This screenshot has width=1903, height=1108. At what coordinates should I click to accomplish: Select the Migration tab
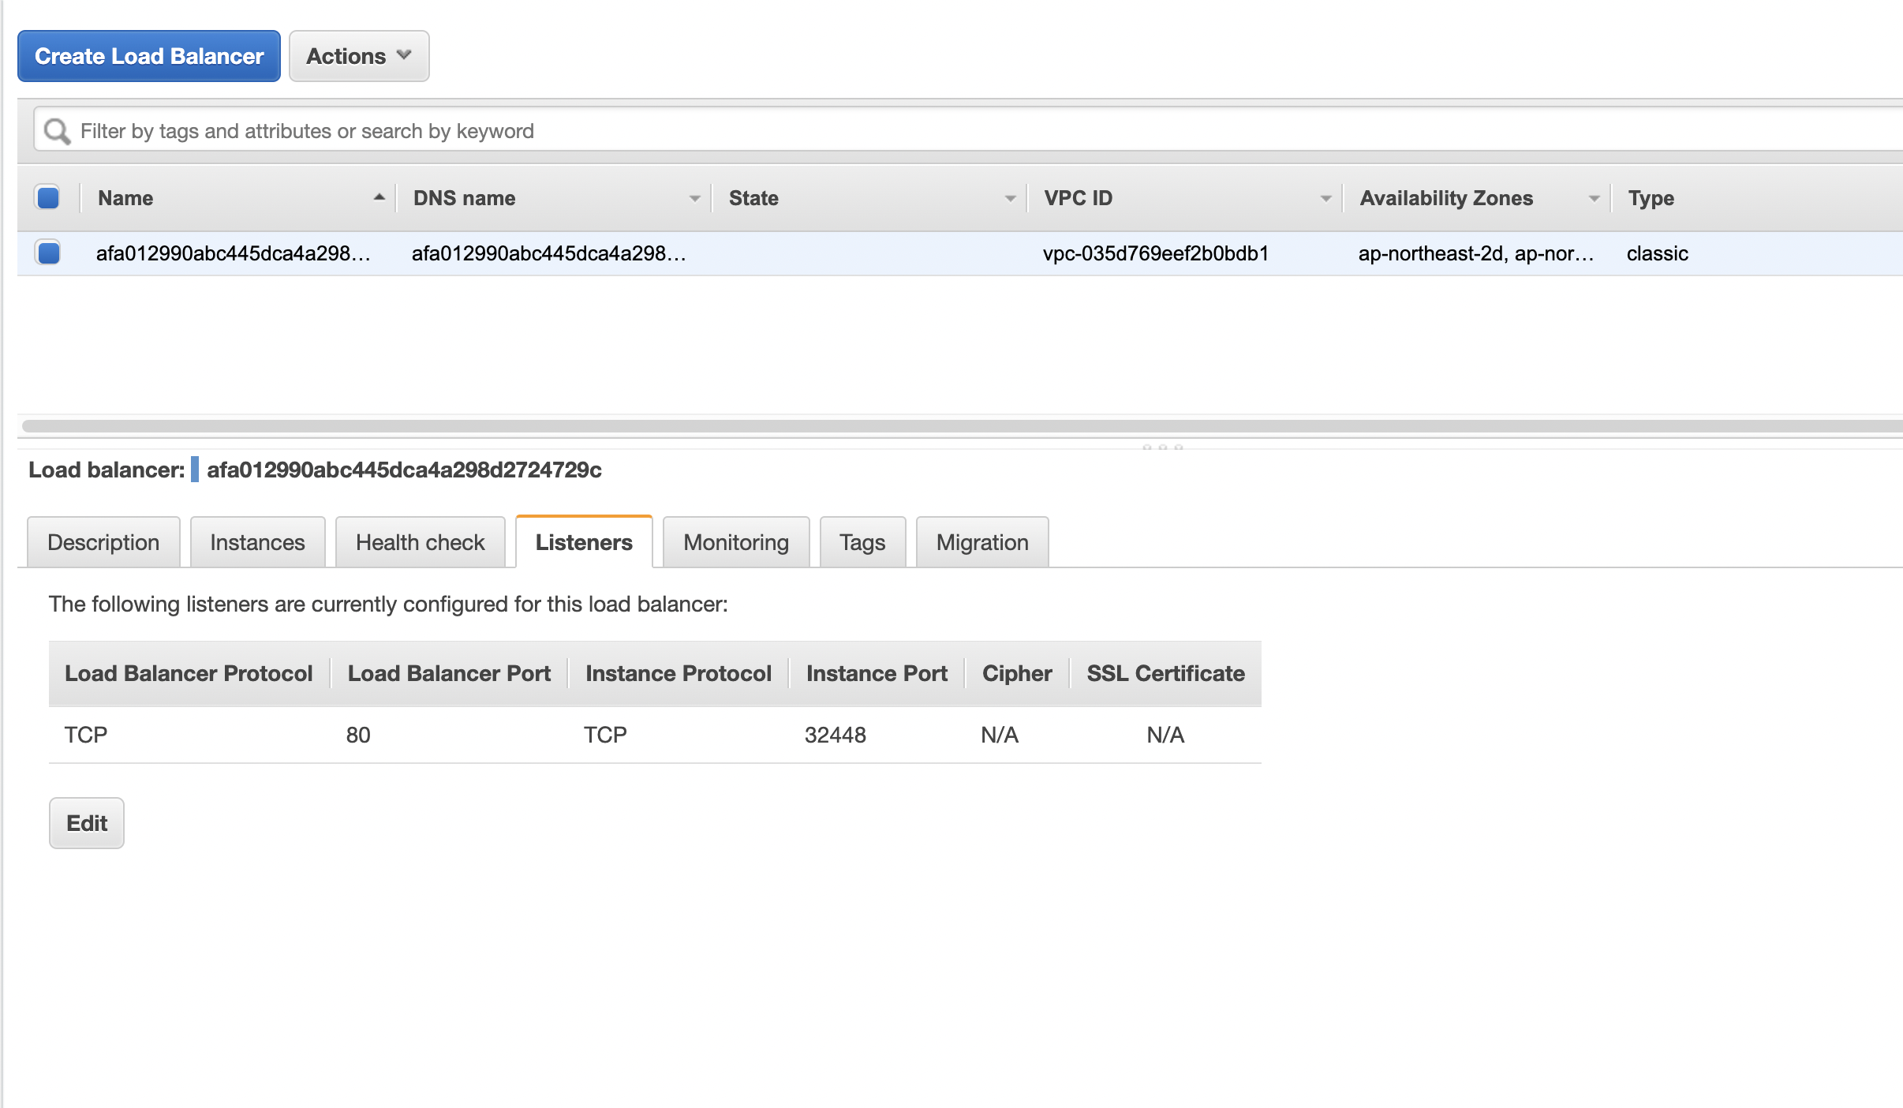click(x=981, y=542)
